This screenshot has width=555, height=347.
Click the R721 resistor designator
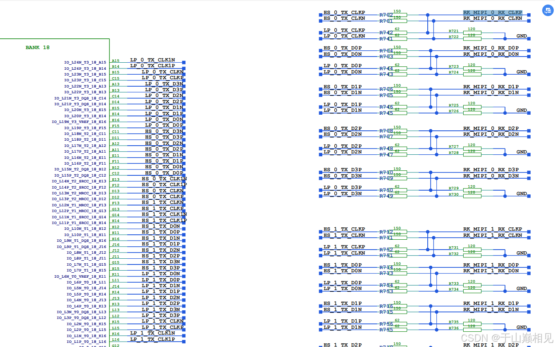click(454, 31)
